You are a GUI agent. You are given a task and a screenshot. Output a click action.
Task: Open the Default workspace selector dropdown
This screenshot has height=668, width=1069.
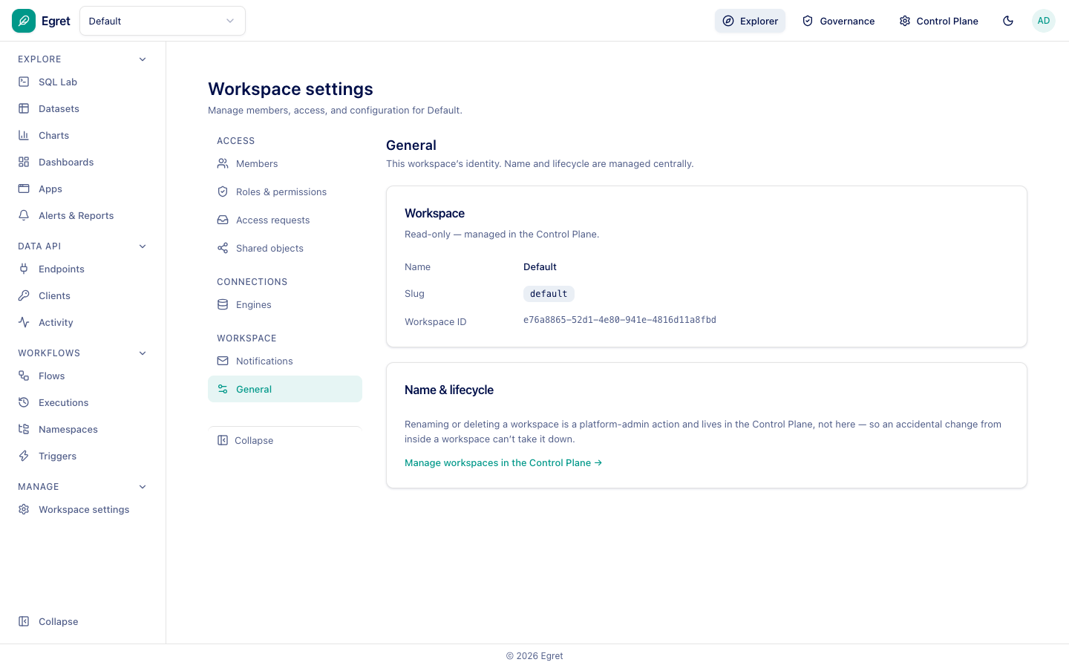pyautogui.click(x=163, y=21)
